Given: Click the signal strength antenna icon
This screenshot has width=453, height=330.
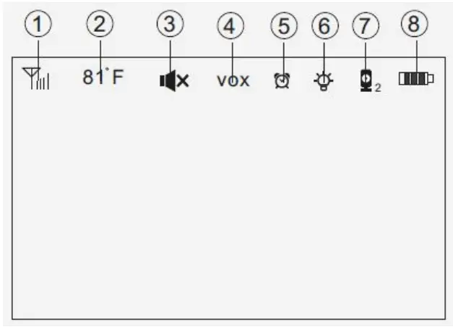Looking at the screenshot, I should (x=35, y=78).
